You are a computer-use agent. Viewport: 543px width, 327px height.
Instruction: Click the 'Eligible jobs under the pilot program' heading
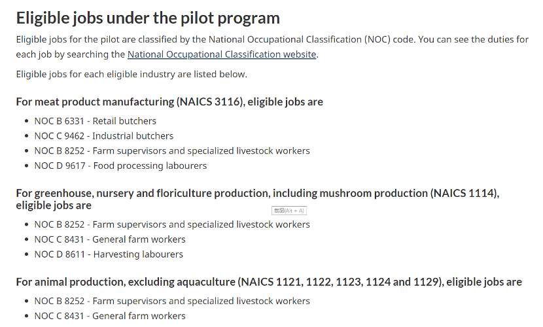coord(148,18)
